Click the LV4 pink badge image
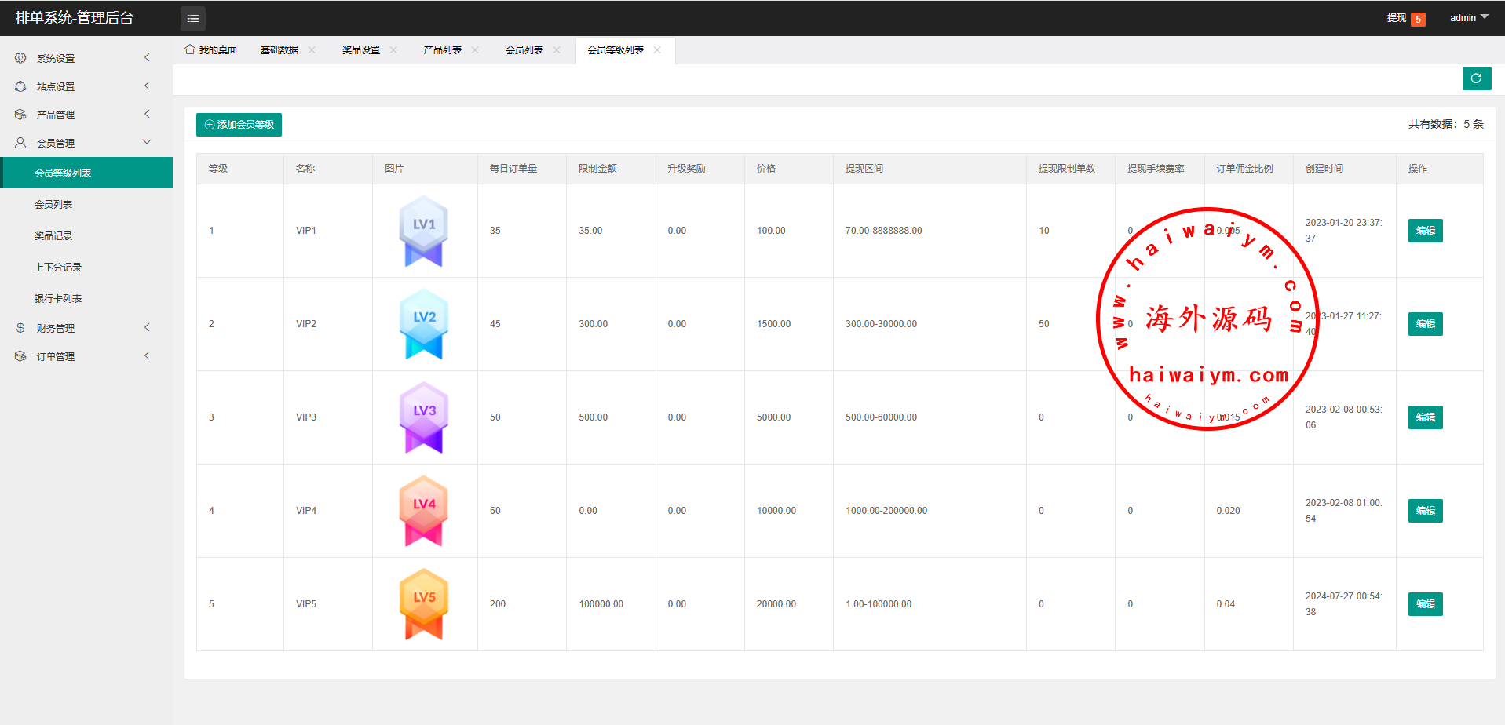 [x=424, y=510]
